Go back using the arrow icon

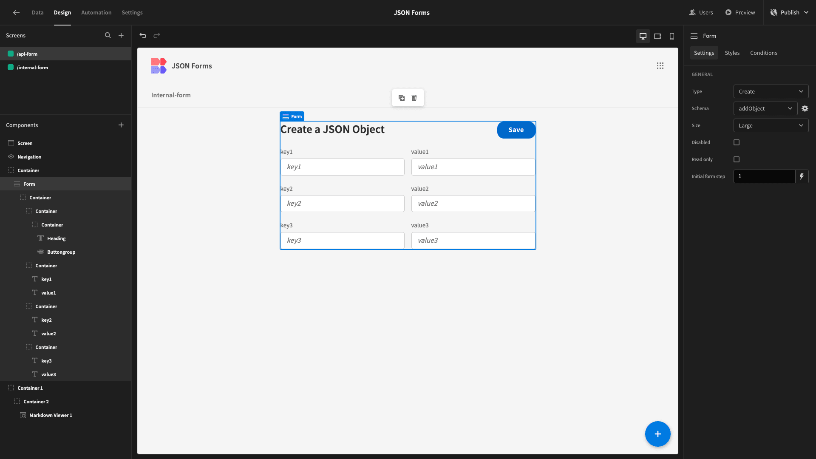[x=16, y=13]
